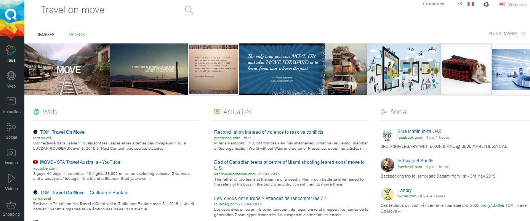Click the Web section globe icon
This screenshot has height=221, width=530.
(36, 112)
